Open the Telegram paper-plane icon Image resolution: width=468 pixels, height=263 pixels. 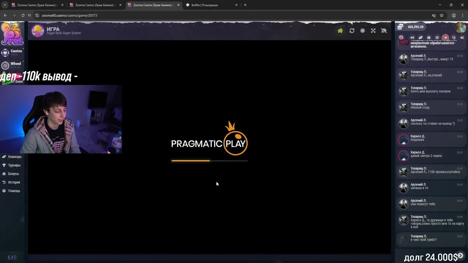click(445, 37)
